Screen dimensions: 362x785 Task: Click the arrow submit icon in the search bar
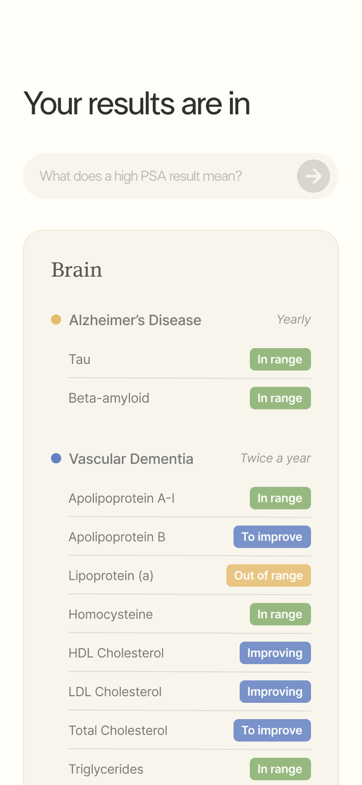[314, 176]
